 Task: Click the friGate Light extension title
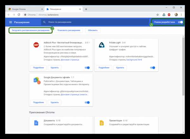click(x=115, y=43)
